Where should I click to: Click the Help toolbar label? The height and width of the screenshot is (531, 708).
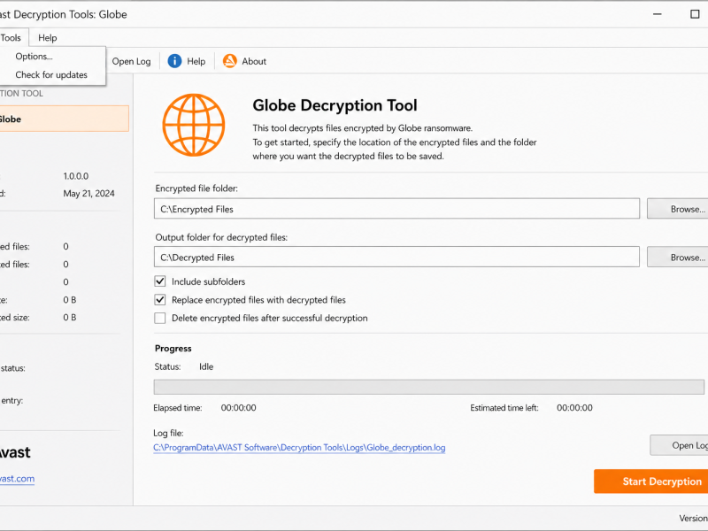pos(196,61)
